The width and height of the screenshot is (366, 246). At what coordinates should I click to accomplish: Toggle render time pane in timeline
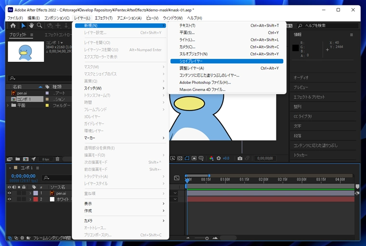tap(28, 238)
